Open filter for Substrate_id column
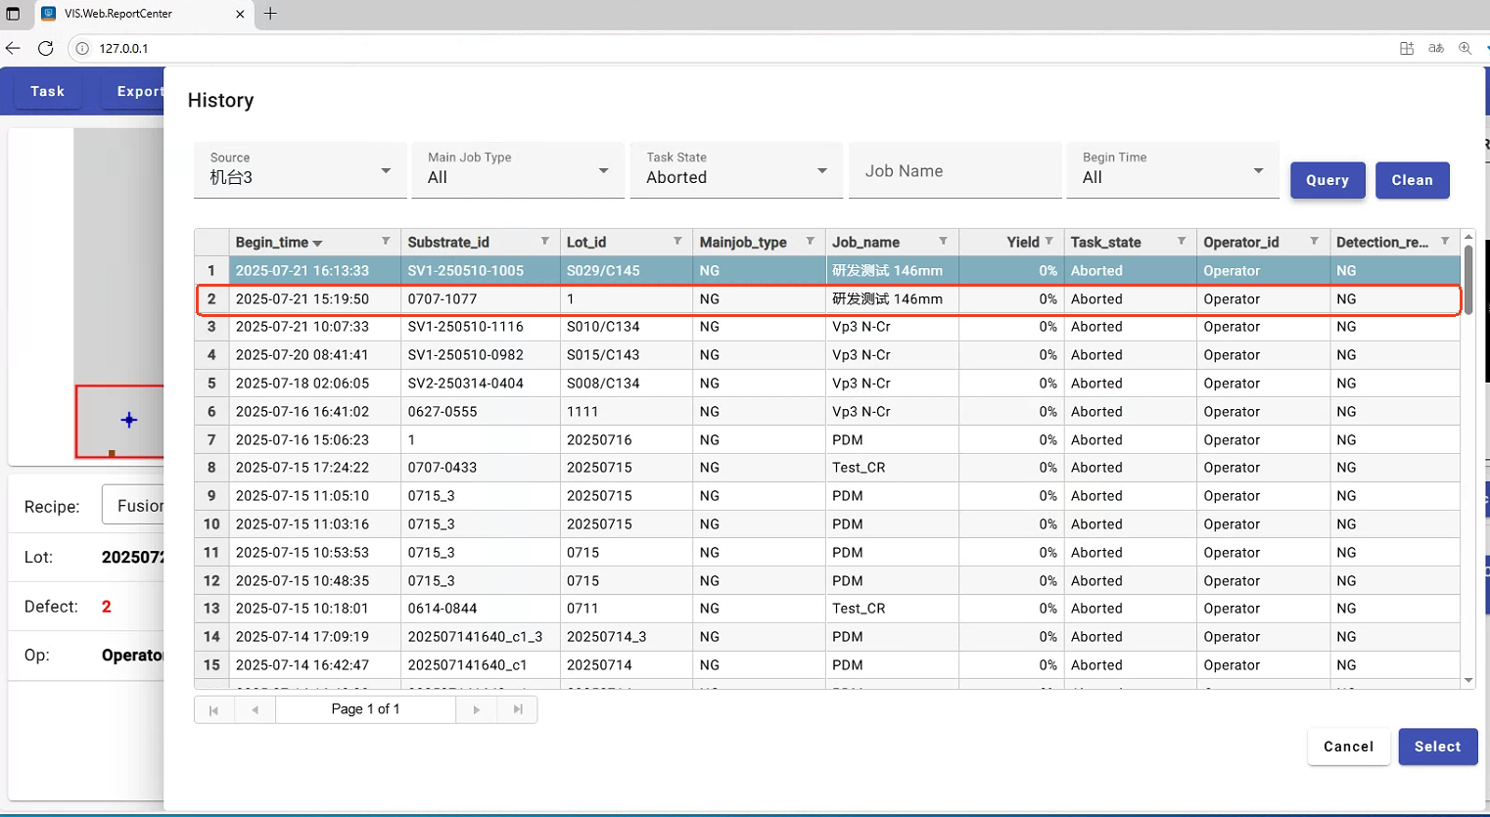 tap(545, 242)
